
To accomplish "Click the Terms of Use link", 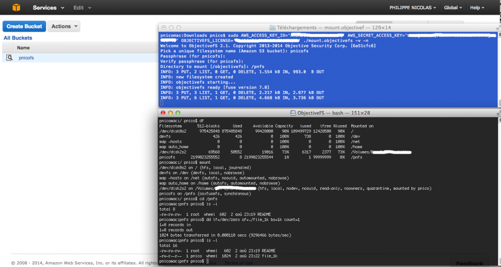I will pos(238,263).
